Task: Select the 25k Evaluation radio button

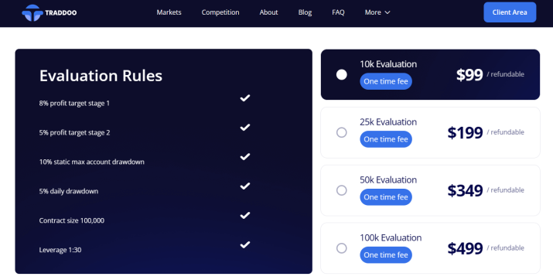Action: (x=341, y=132)
